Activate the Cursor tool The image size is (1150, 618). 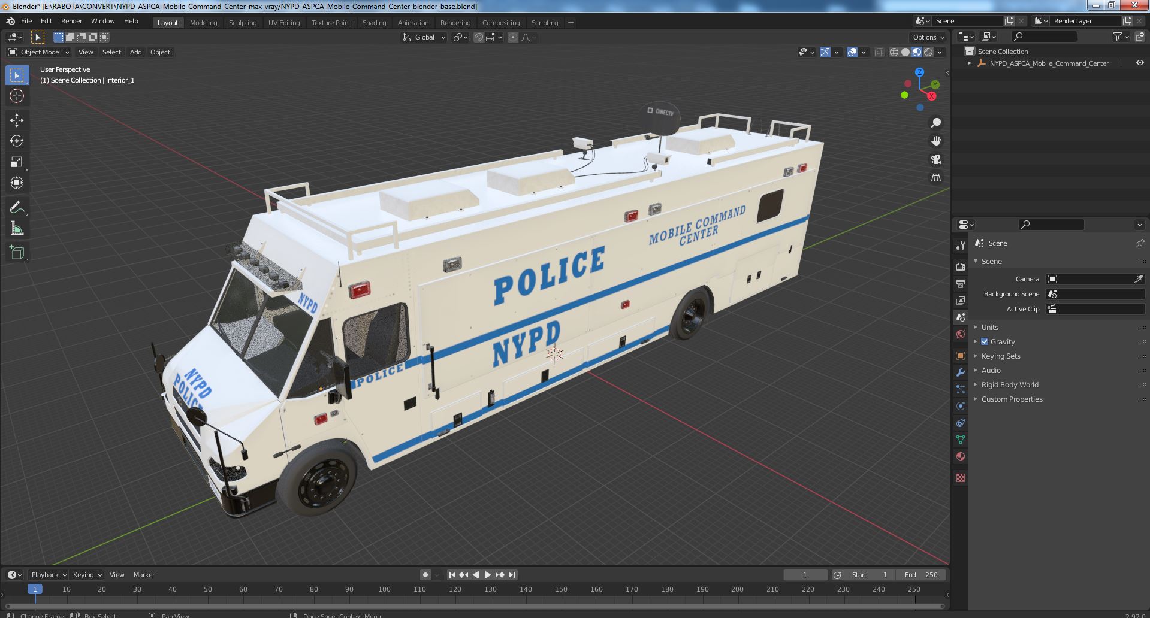pos(17,96)
